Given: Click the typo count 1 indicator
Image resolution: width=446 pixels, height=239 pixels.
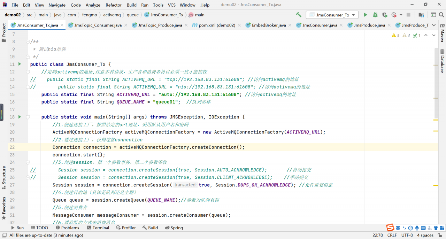Looking at the screenshot, I should pos(417,35).
